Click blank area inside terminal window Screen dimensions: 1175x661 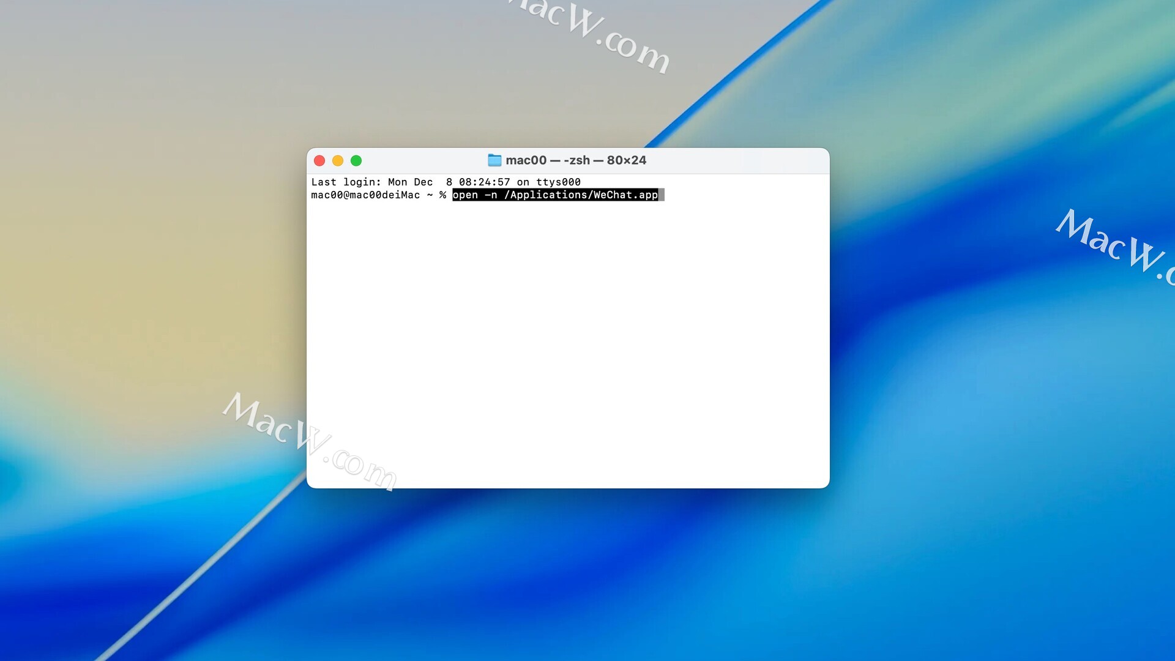click(568, 343)
